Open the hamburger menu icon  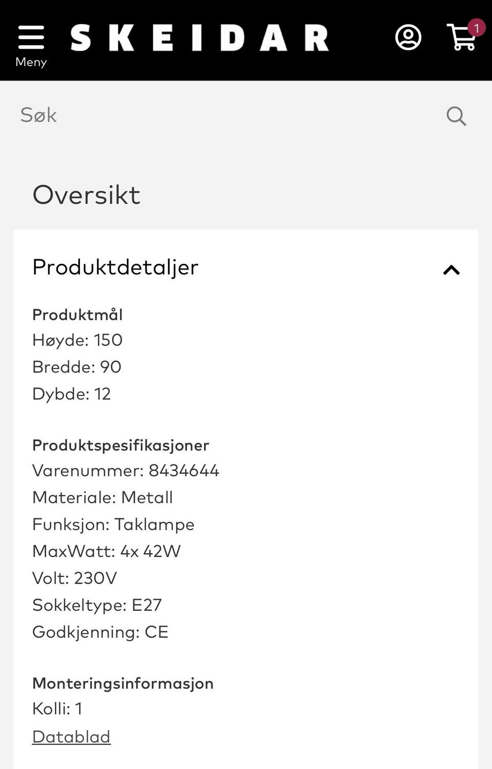[x=31, y=37]
